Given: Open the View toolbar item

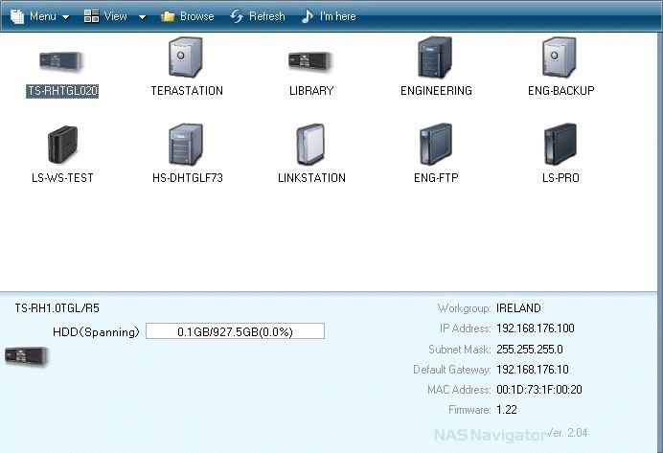Looking at the screenshot, I should [x=115, y=16].
